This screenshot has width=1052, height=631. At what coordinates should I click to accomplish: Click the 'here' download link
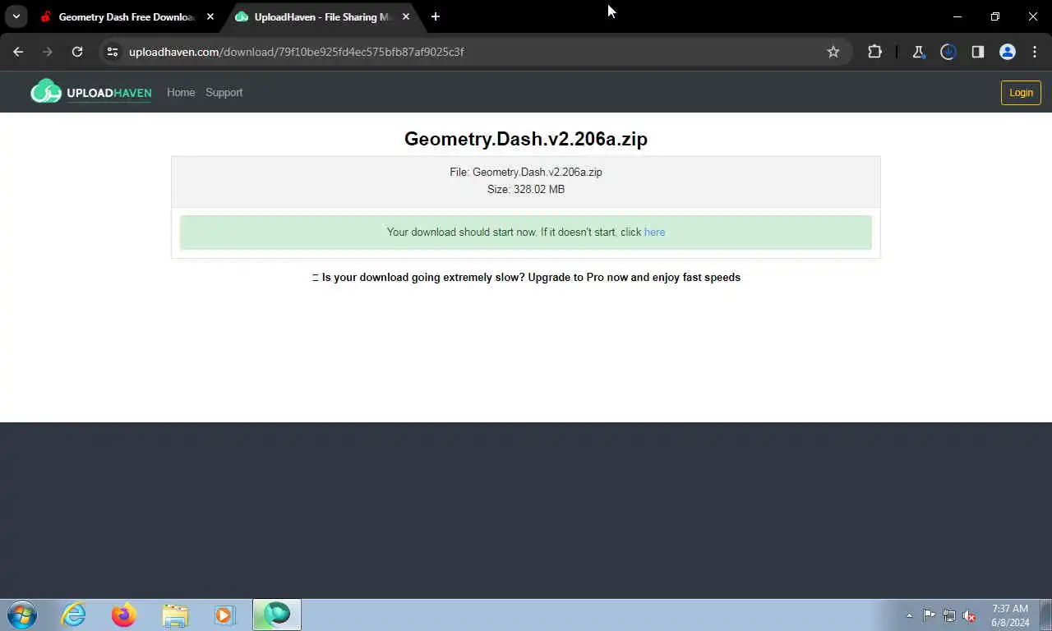[x=654, y=233]
